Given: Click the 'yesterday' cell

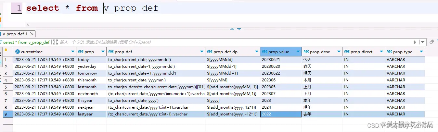Looking at the screenshot, I should click(91, 66).
